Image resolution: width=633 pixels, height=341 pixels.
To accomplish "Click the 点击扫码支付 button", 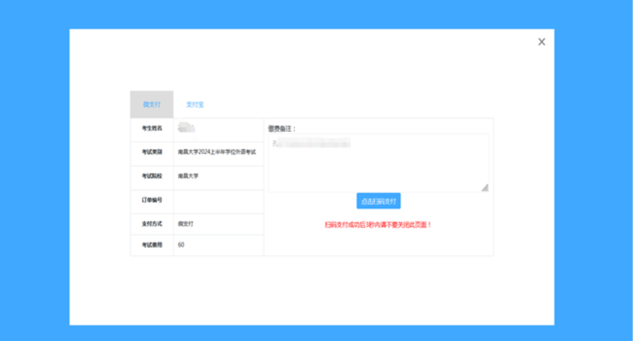I will click(378, 201).
